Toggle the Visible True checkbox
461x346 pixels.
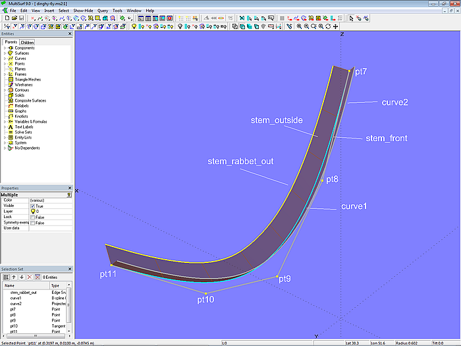pos(33,206)
